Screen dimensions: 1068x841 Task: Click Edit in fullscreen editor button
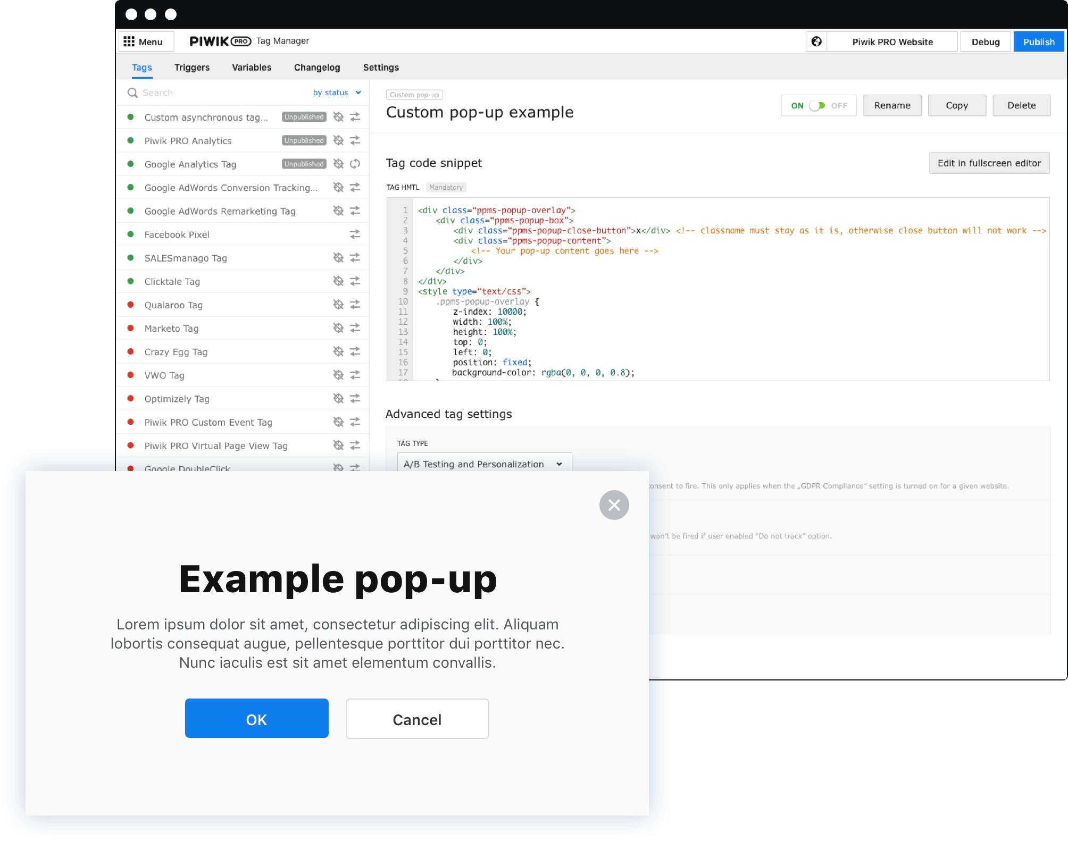tap(989, 163)
